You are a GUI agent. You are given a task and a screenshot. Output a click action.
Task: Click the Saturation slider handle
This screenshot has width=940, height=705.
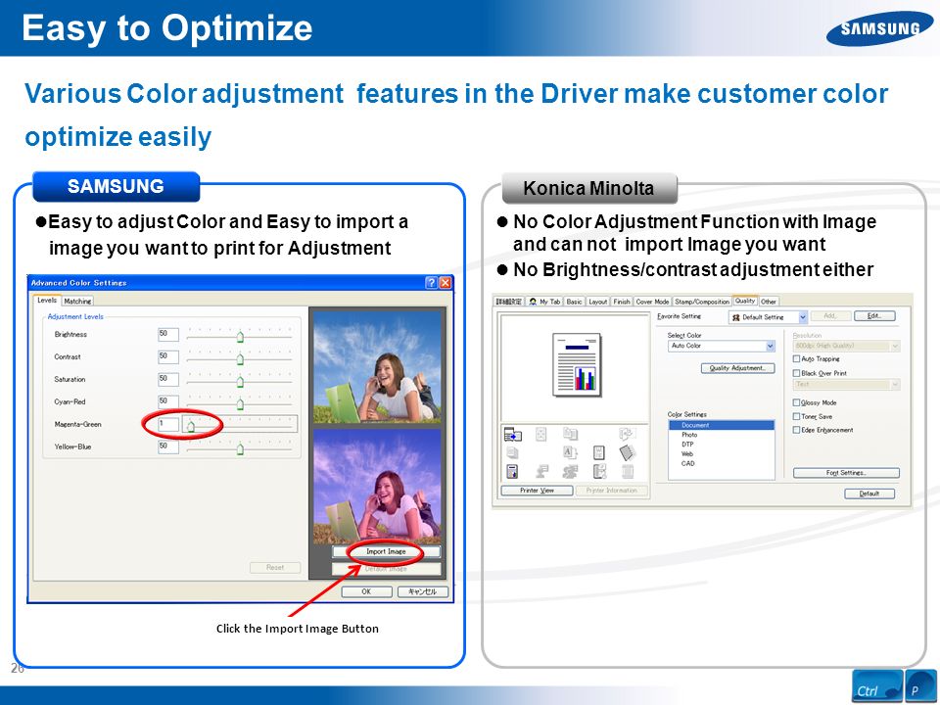point(240,381)
